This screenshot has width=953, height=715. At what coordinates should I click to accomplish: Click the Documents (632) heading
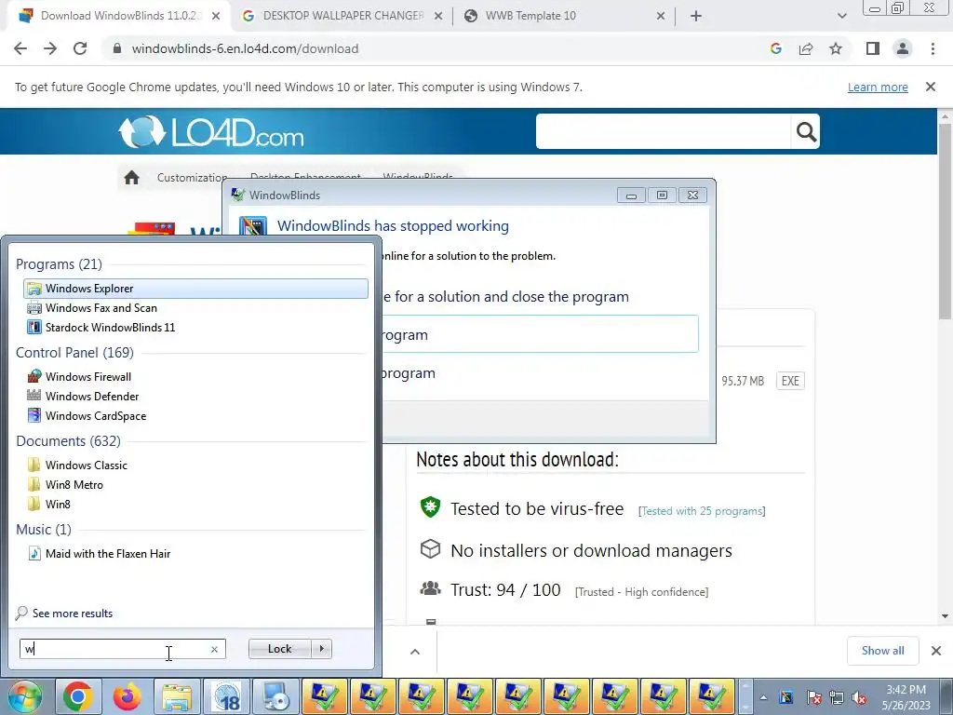pyautogui.click(x=68, y=440)
